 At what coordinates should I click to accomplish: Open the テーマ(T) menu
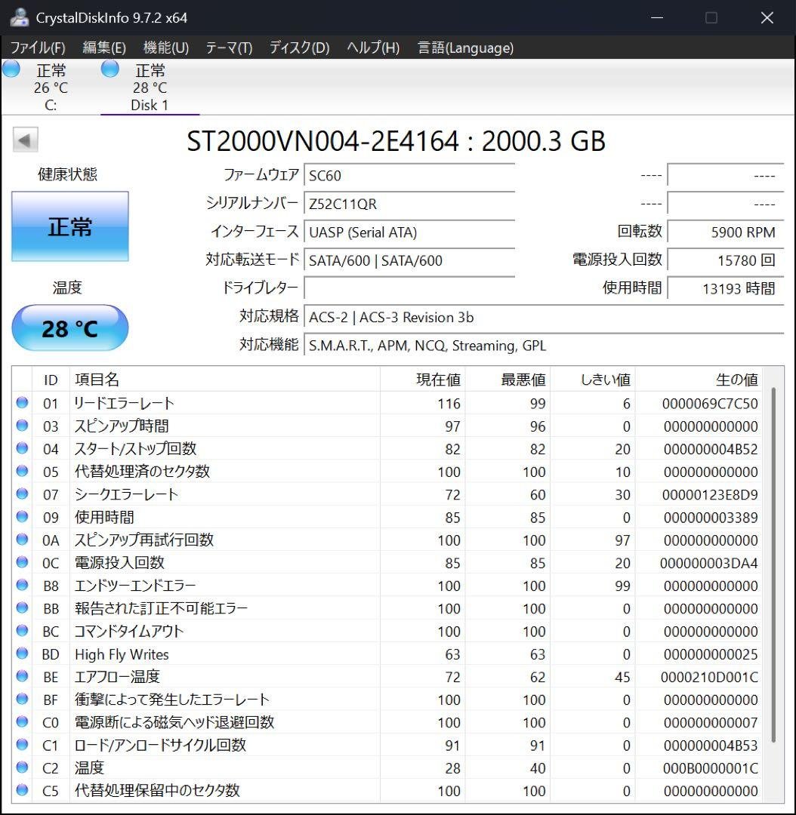[x=229, y=48]
